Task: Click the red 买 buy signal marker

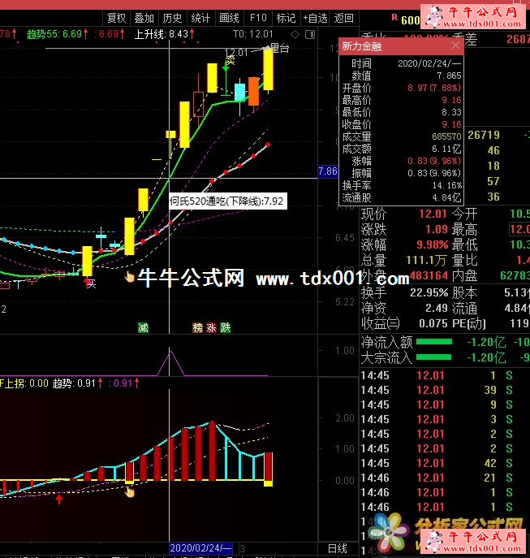Action: (x=90, y=283)
